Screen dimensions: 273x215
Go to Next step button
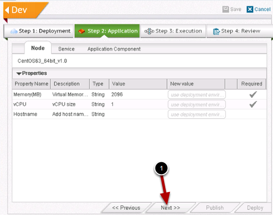point(170,208)
